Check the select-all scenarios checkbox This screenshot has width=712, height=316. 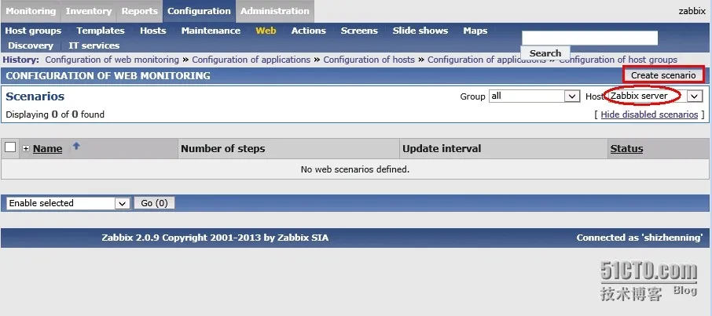[10, 147]
